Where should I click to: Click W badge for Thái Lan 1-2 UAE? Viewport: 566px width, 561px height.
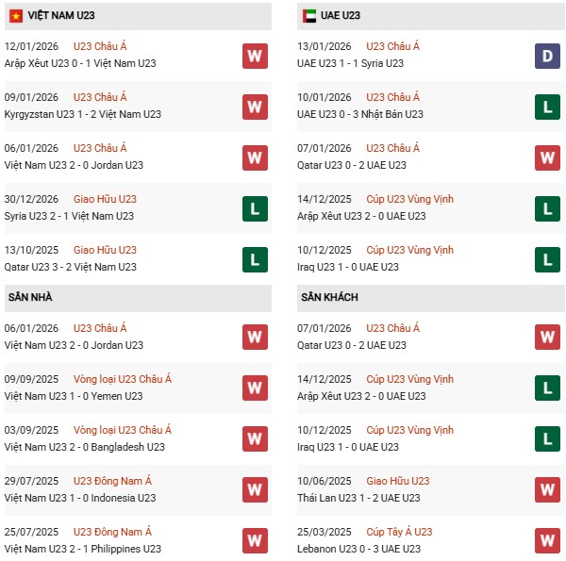tap(548, 490)
